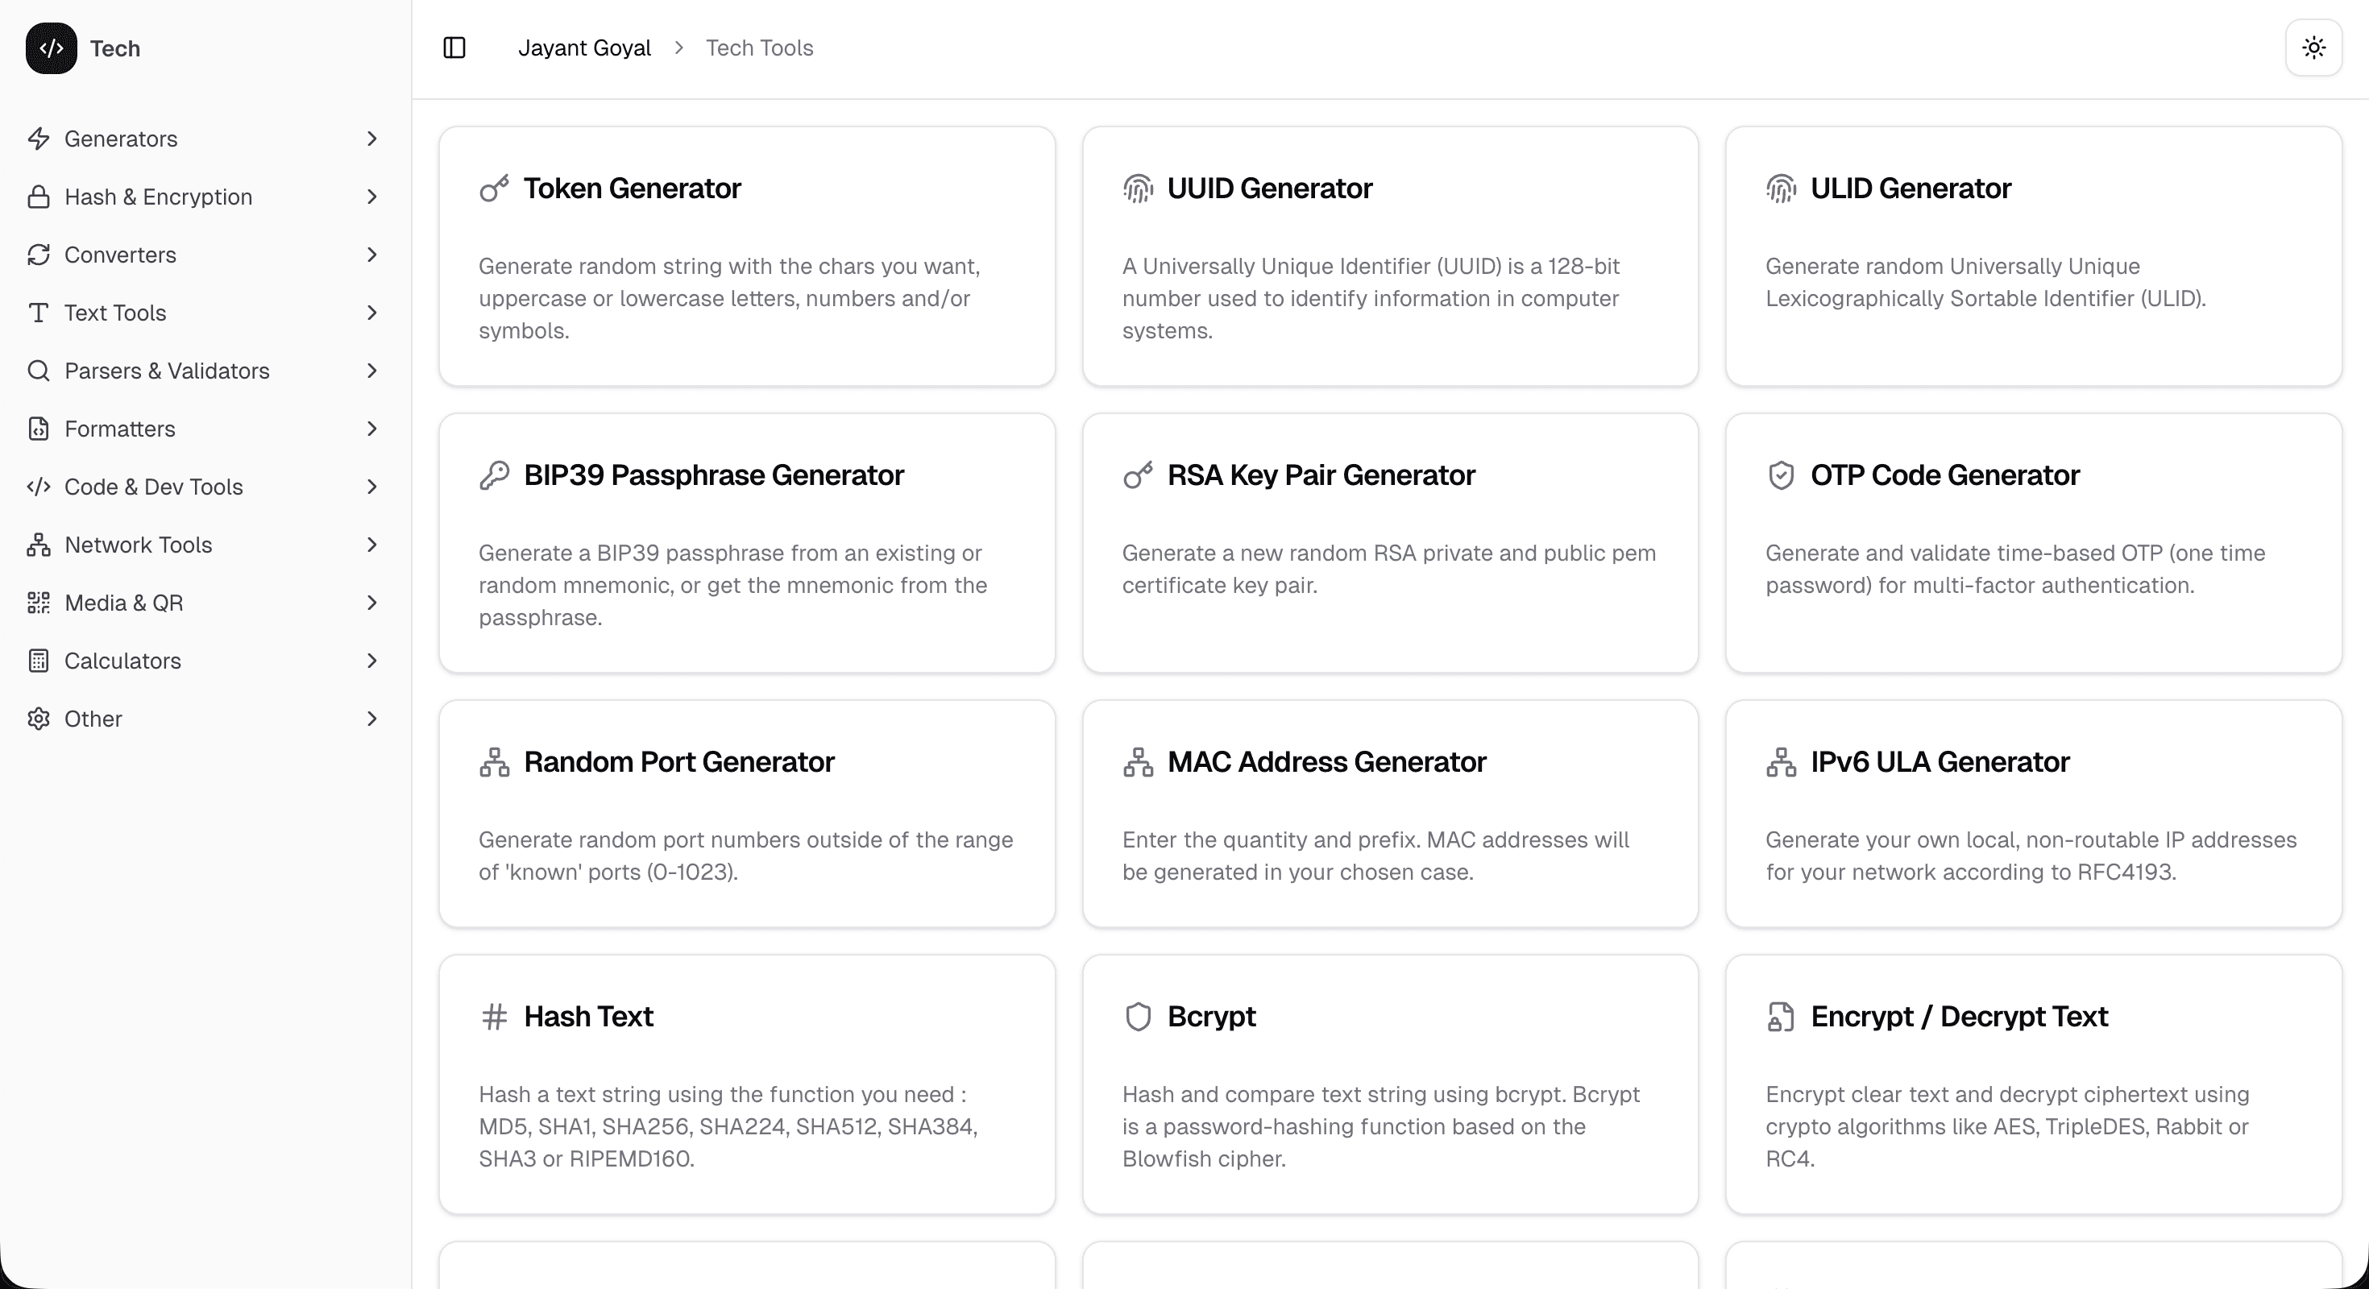
Task: Click the Encrypt / Decrypt Text file-lock icon
Action: [1781, 1017]
